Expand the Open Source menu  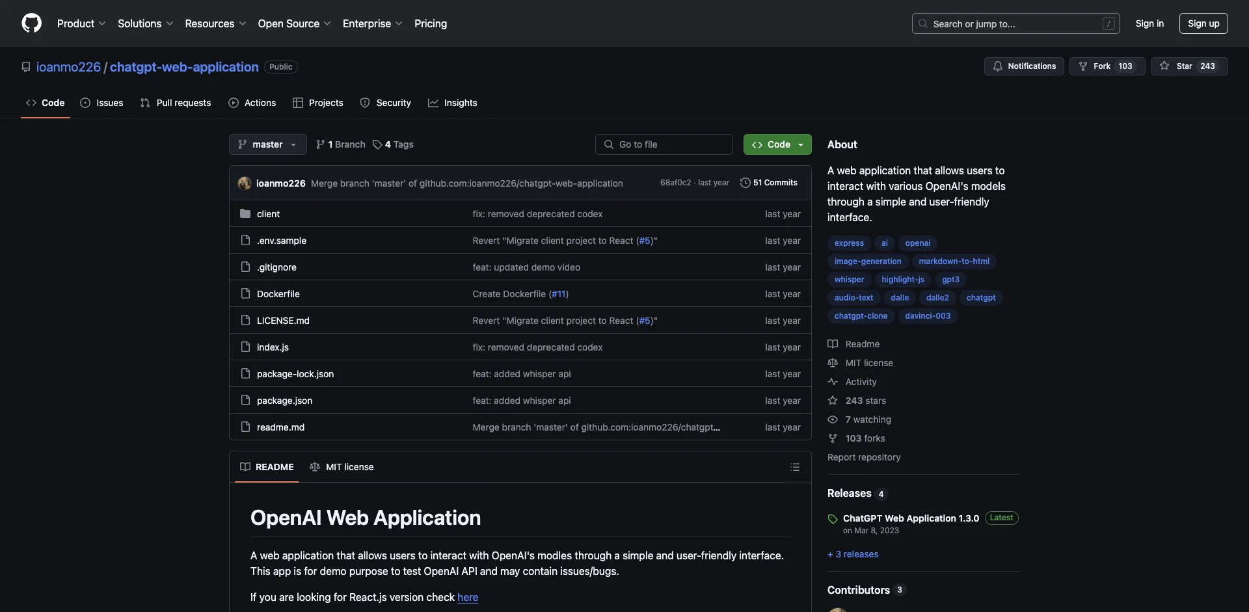(x=294, y=23)
